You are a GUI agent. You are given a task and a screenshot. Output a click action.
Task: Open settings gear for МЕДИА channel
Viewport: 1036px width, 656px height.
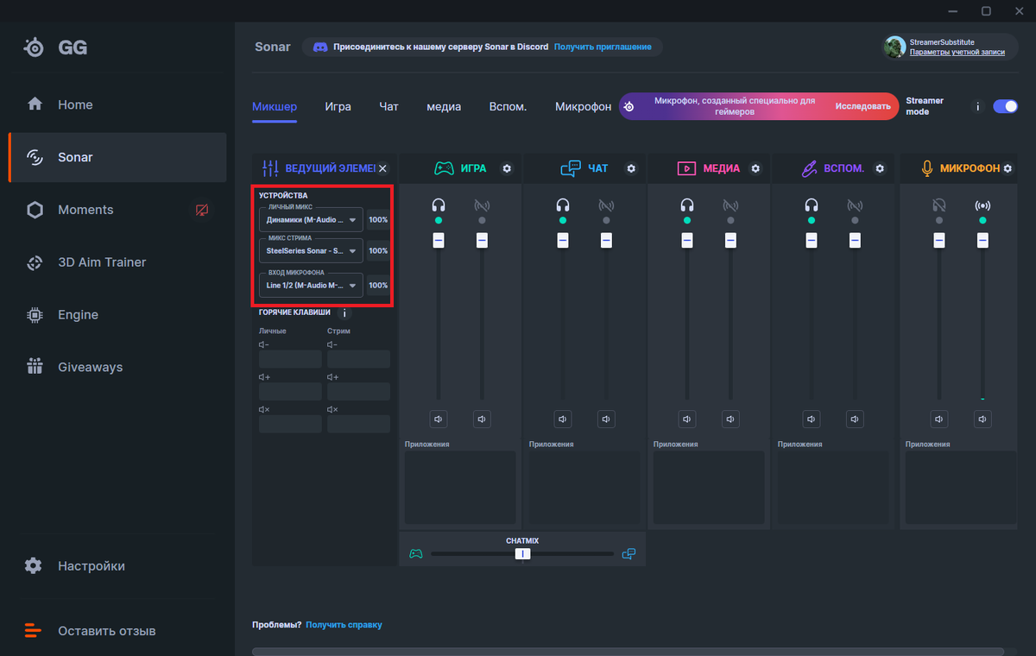[755, 168]
